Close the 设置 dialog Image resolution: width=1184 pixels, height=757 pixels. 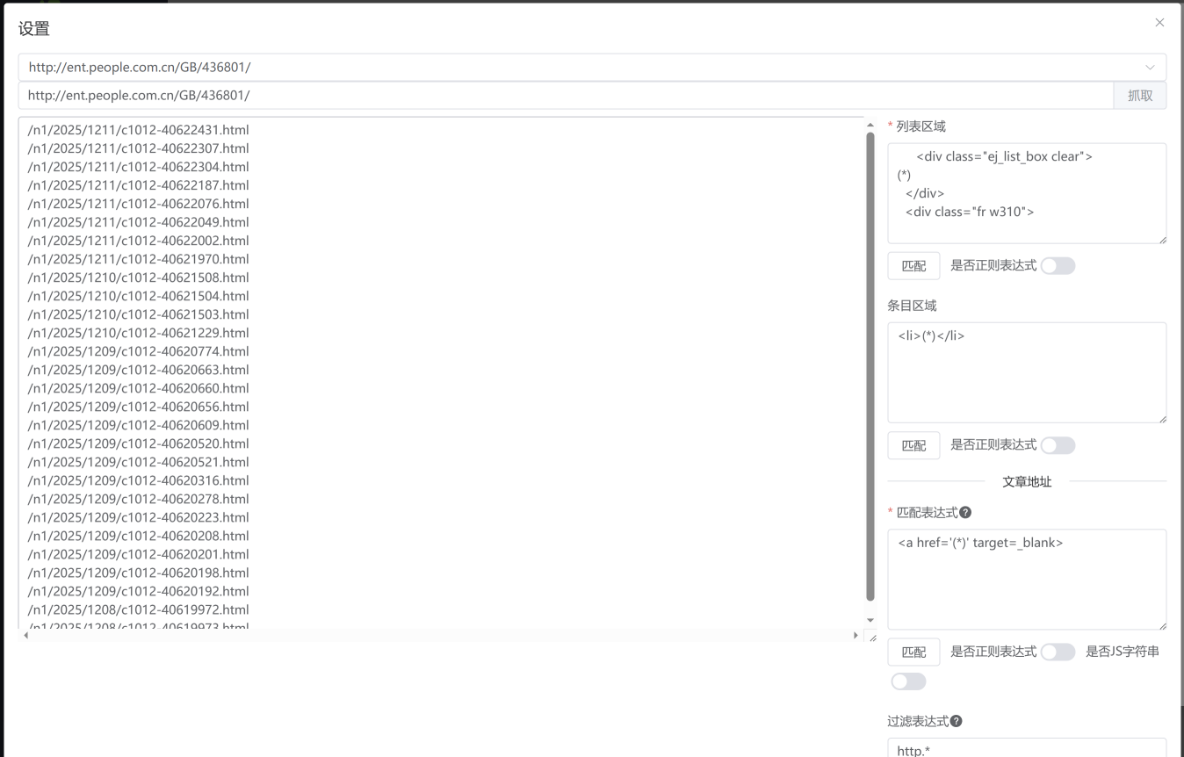coord(1159,23)
